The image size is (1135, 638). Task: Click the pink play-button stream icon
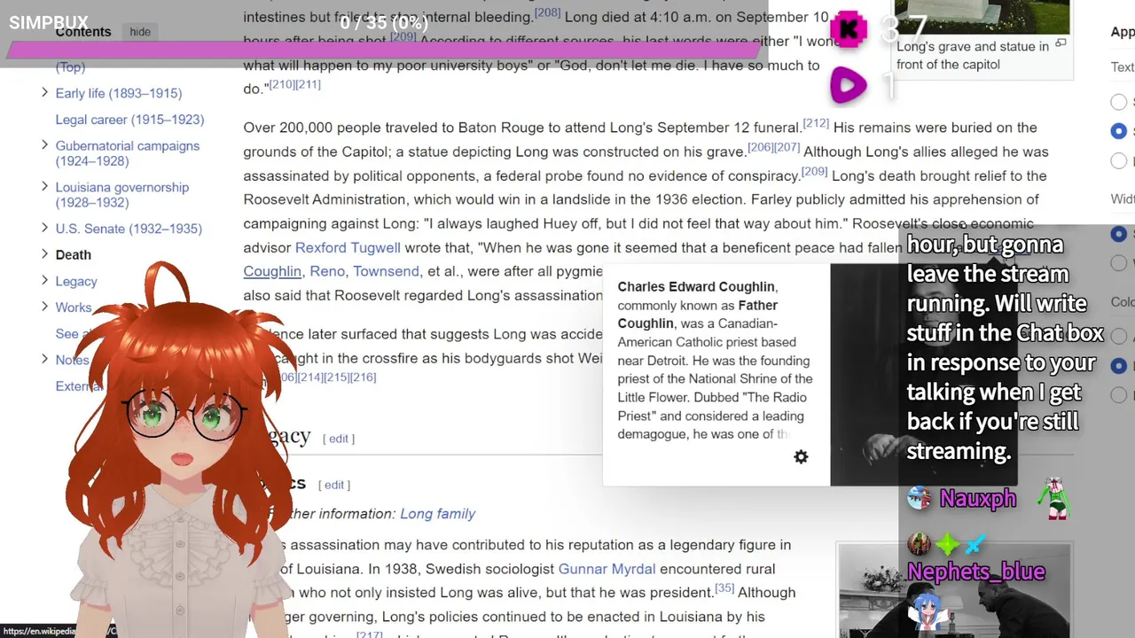(x=848, y=86)
